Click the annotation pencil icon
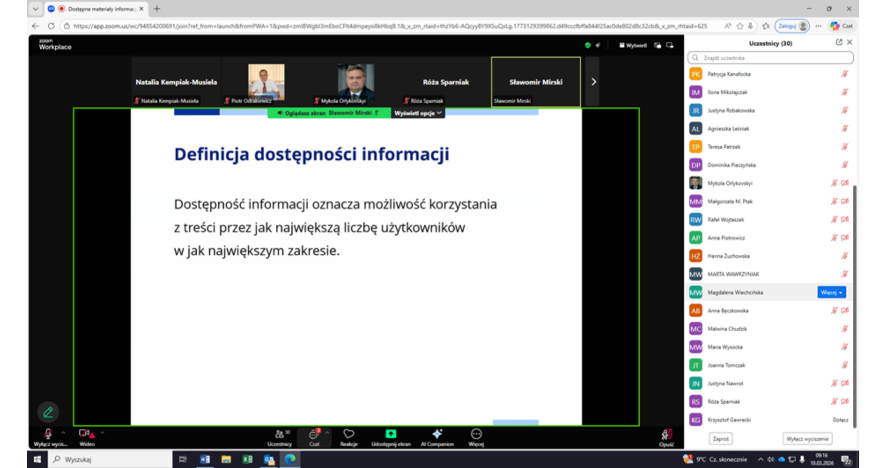 click(x=48, y=412)
